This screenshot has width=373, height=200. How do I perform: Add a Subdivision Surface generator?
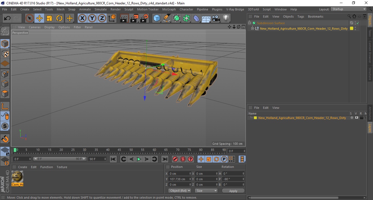coord(177,18)
